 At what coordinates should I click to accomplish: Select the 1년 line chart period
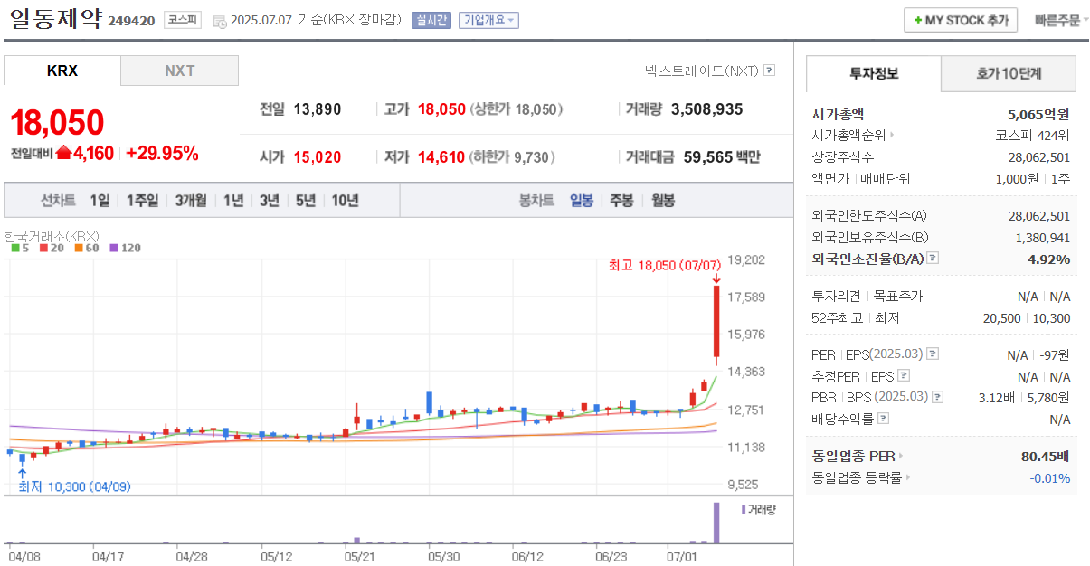[233, 201]
